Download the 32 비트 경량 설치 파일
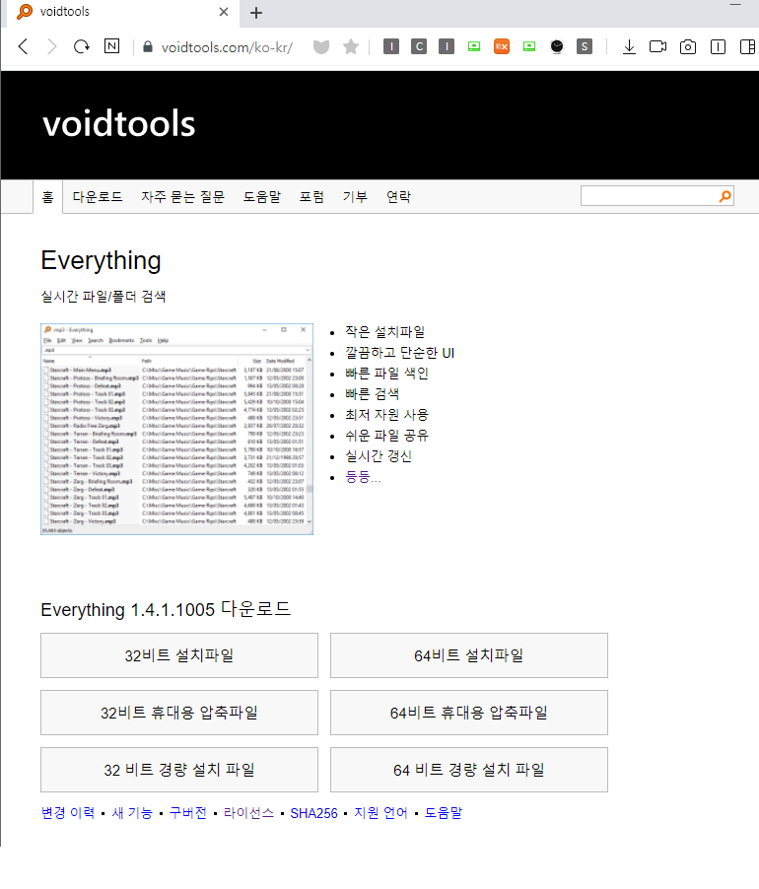 click(179, 770)
